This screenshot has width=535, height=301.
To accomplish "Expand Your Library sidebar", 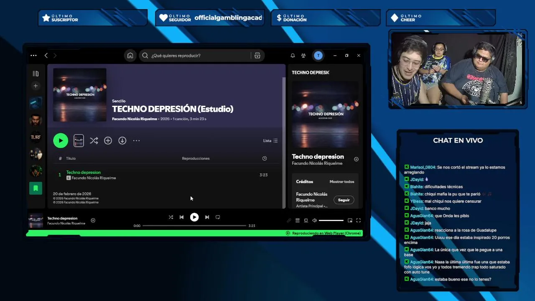I will pos(36,74).
